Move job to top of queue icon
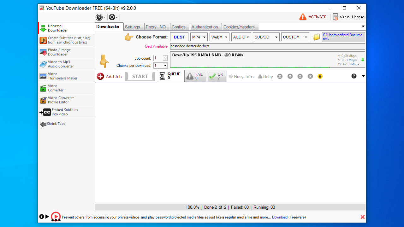This screenshot has width=404, height=227. (310, 76)
